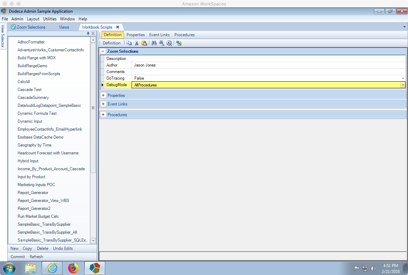Click the Cut scissors icon

point(136,43)
